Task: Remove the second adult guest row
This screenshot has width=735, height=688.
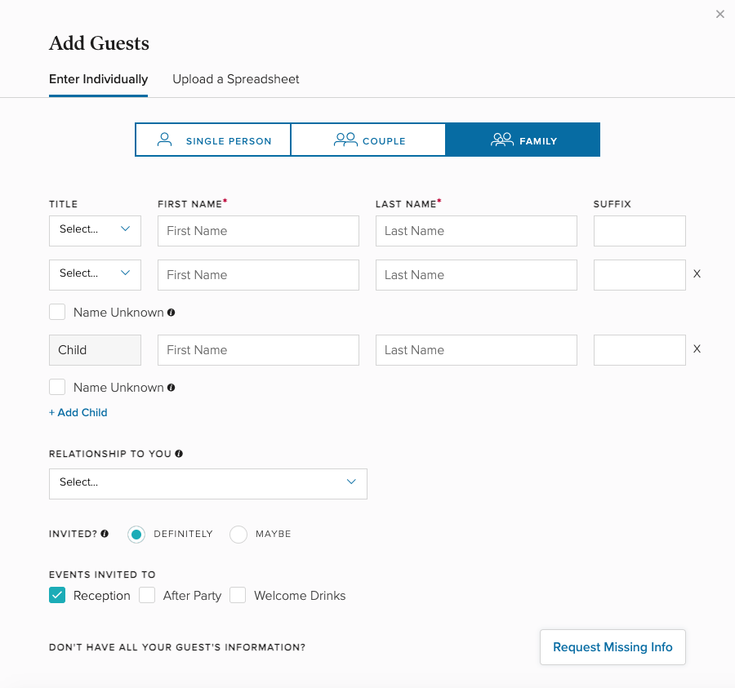Action: [697, 274]
